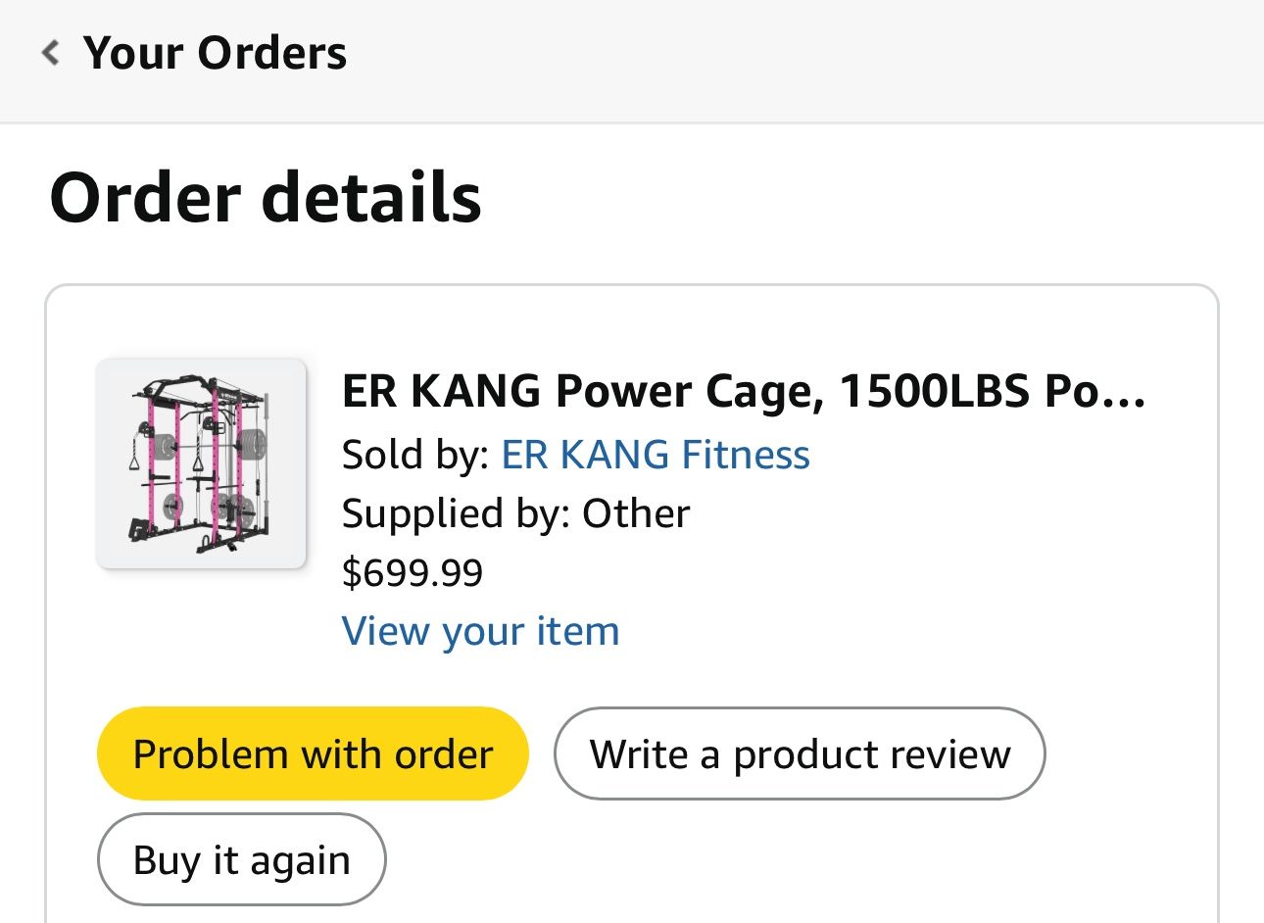This screenshot has height=923, width=1264.
Task: Click empty space beside Buy it again
Action: pos(735,860)
